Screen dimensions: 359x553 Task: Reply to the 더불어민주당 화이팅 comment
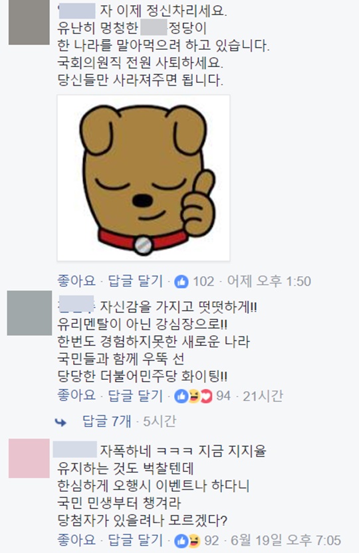click(136, 396)
